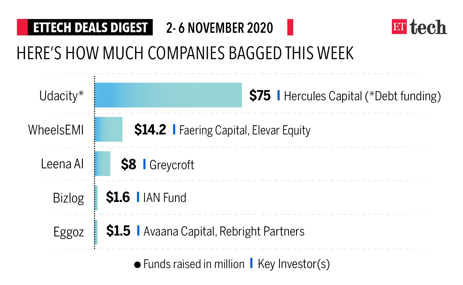Screen dimensions: 463x285
Task: Click the Leena AI funding bar
Action: 102,164
